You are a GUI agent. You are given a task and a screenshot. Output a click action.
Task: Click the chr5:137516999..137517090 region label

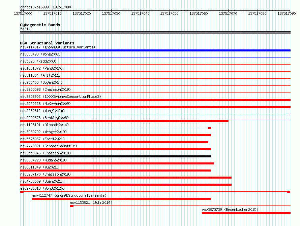tap(46, 7)
